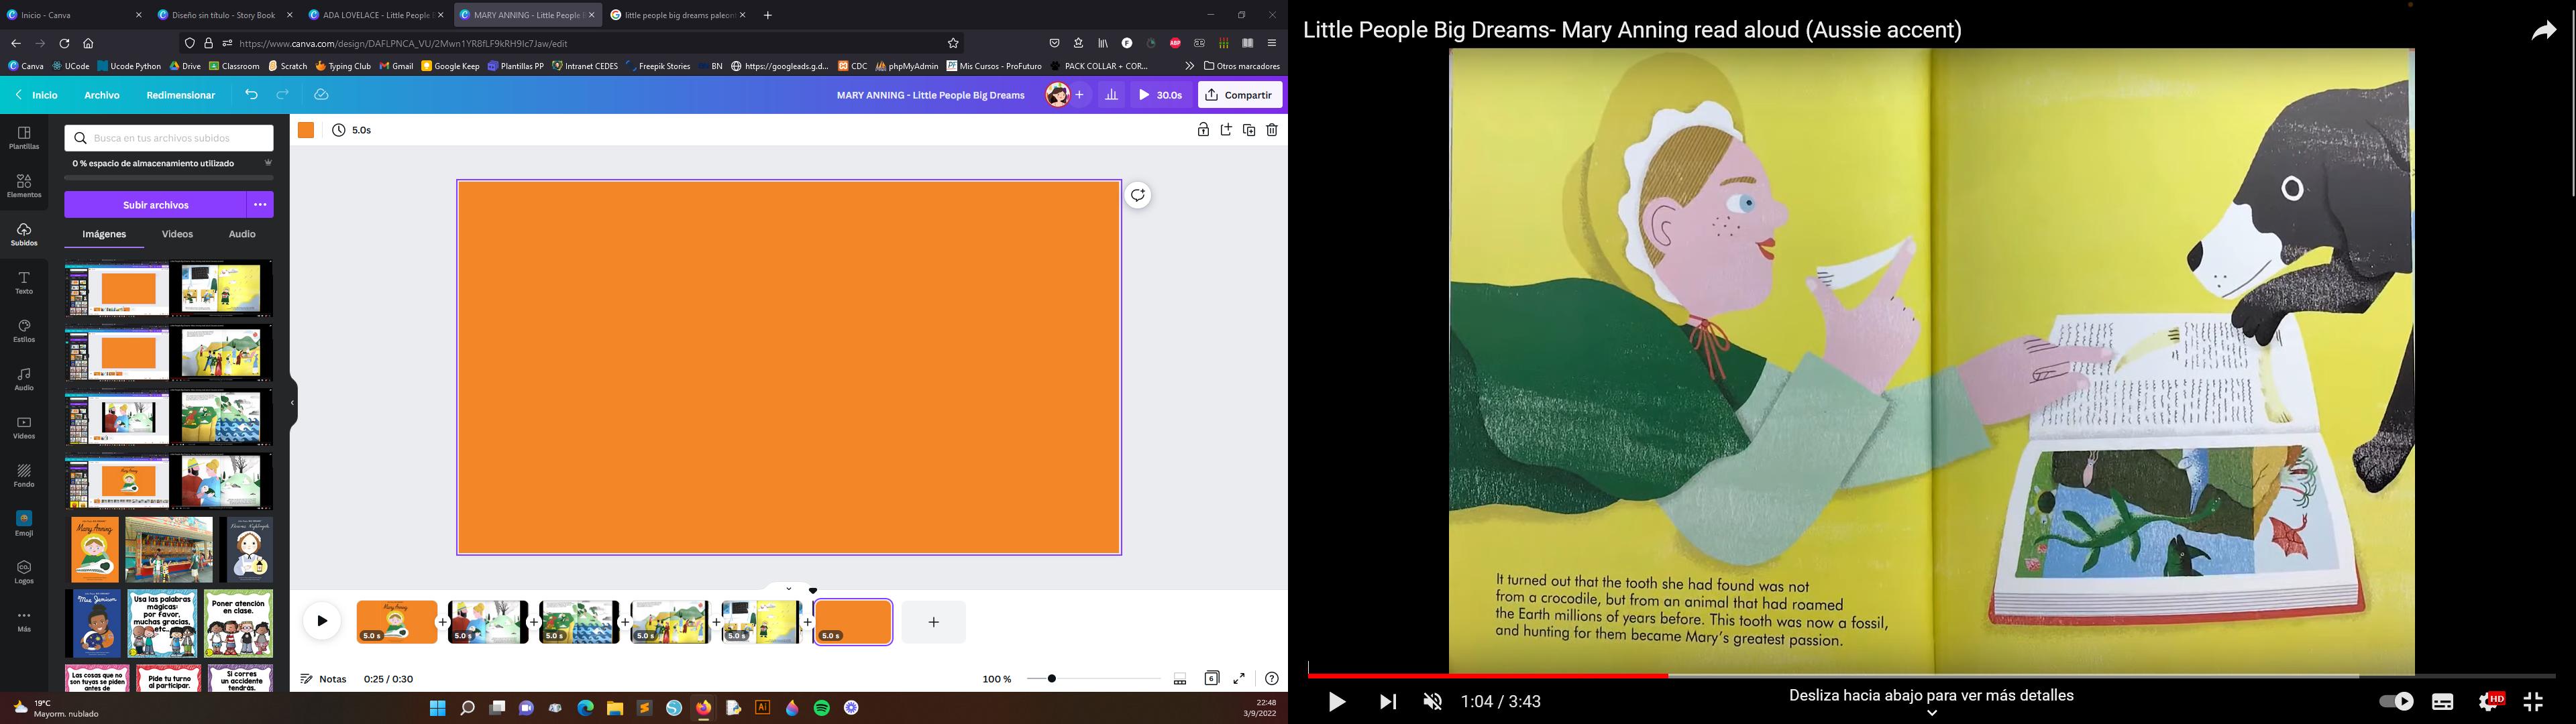Go back with the Inicio button
The height and width of the screenshot is (724, 2576).
point(37,95)
